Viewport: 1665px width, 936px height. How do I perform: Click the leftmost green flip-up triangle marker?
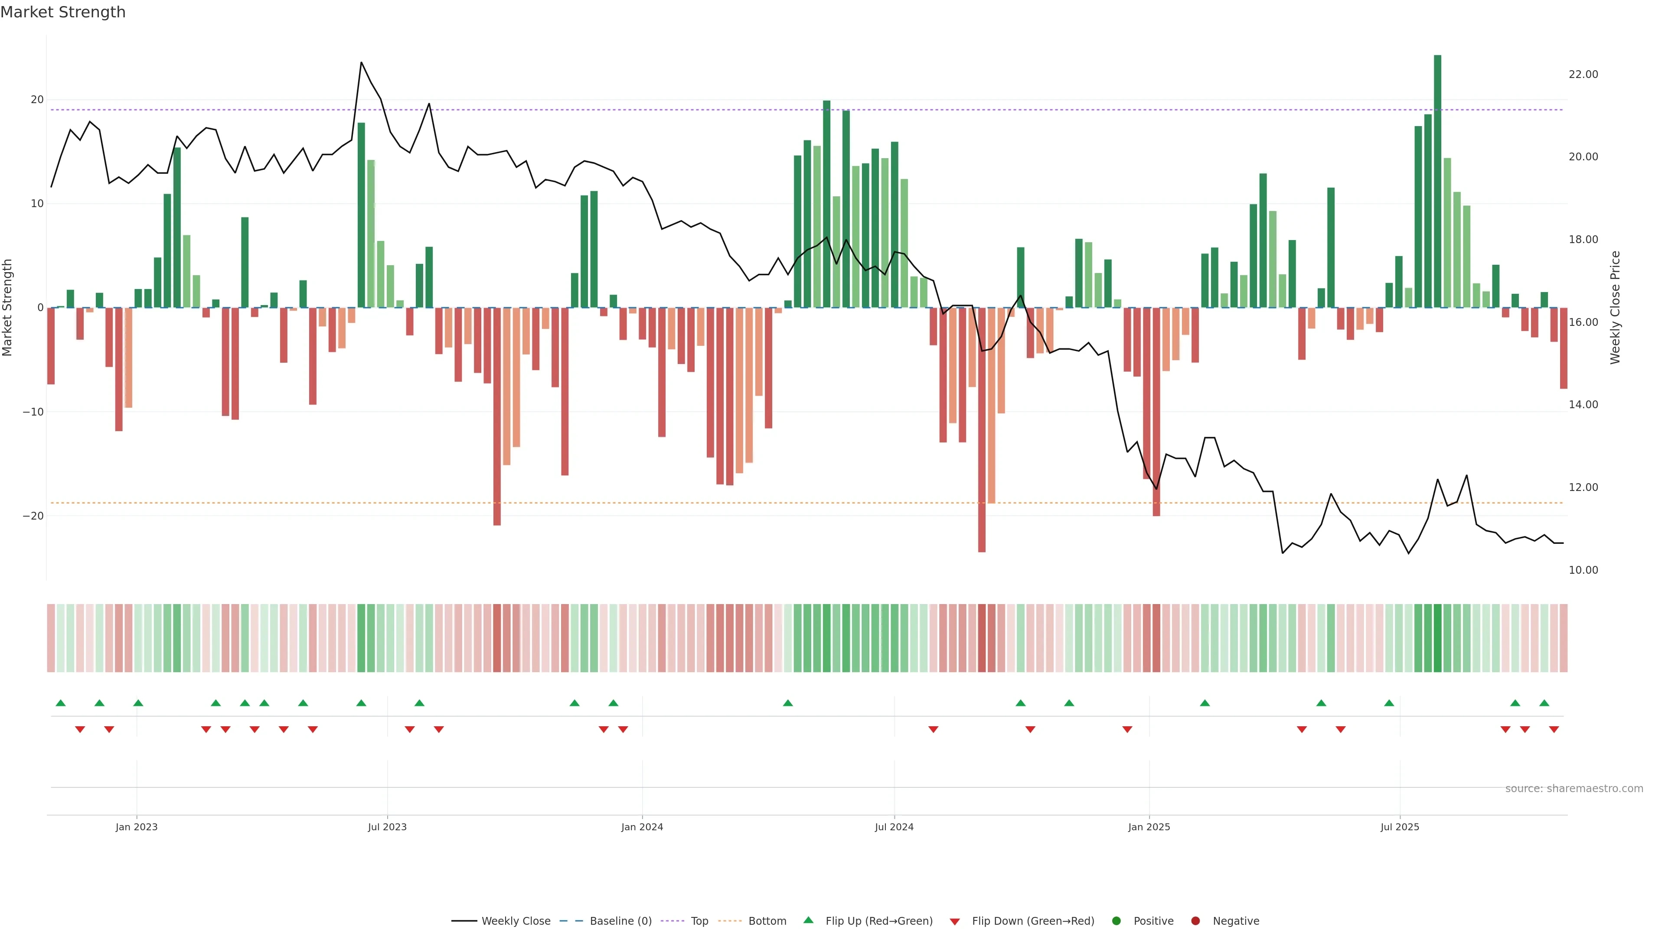61,703
